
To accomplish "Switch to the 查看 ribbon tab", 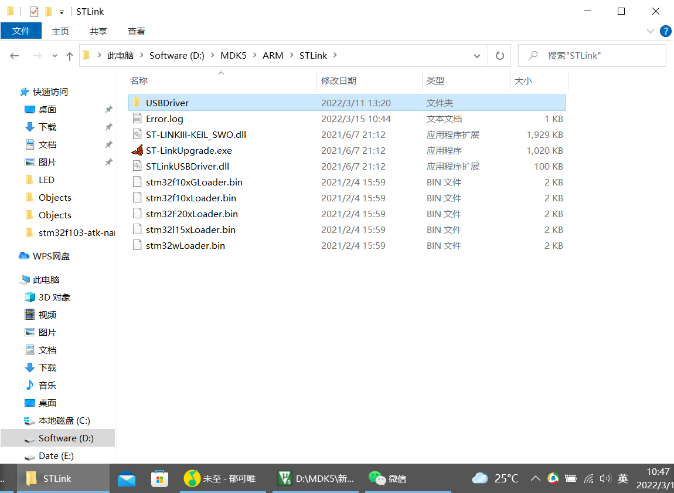I will click(x=136, y=32).
